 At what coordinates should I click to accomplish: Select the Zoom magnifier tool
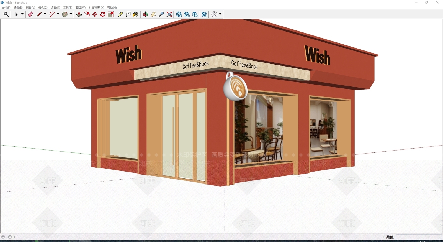pos(161,14)
